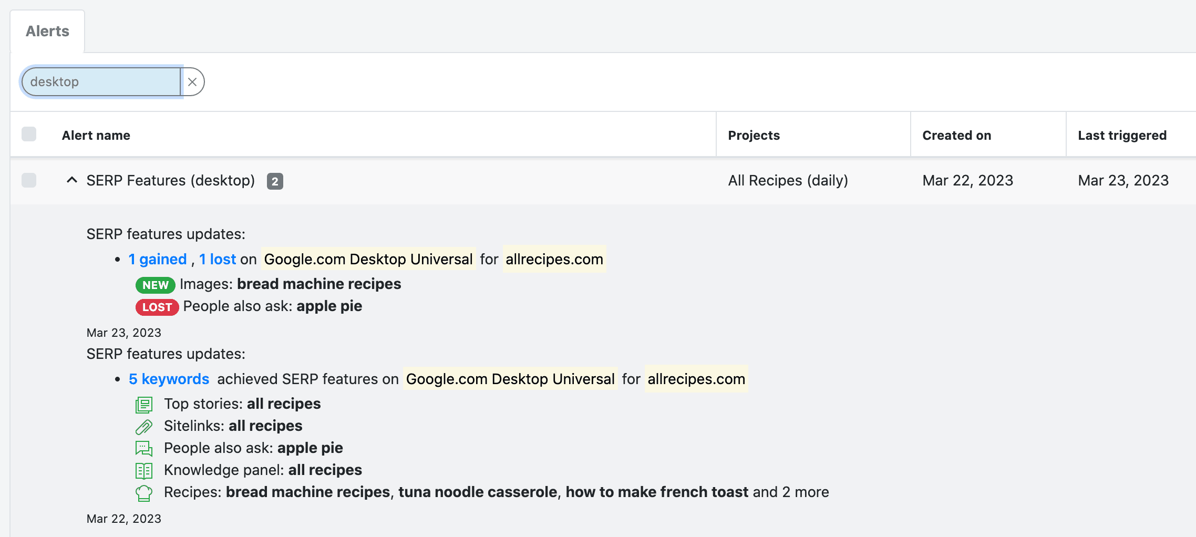Image resolution: width=1196 pixels, height=537 pixels.
Task: Click the alert count badge showing 2
Action: click(275, 181)
